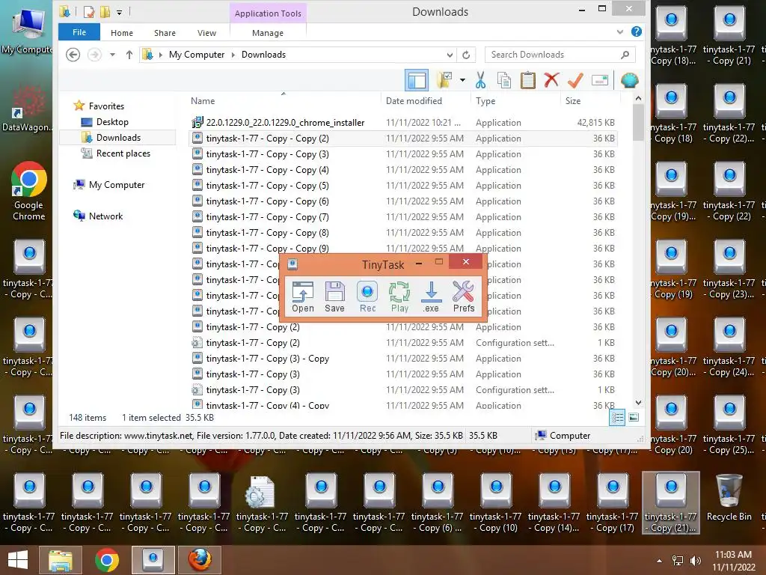The width and height of the screenshot is (766, 575).
Task: Click the Cut scissors icon
Action: coord(481,80)
